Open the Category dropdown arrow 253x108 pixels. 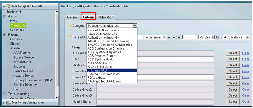point(135,26)
